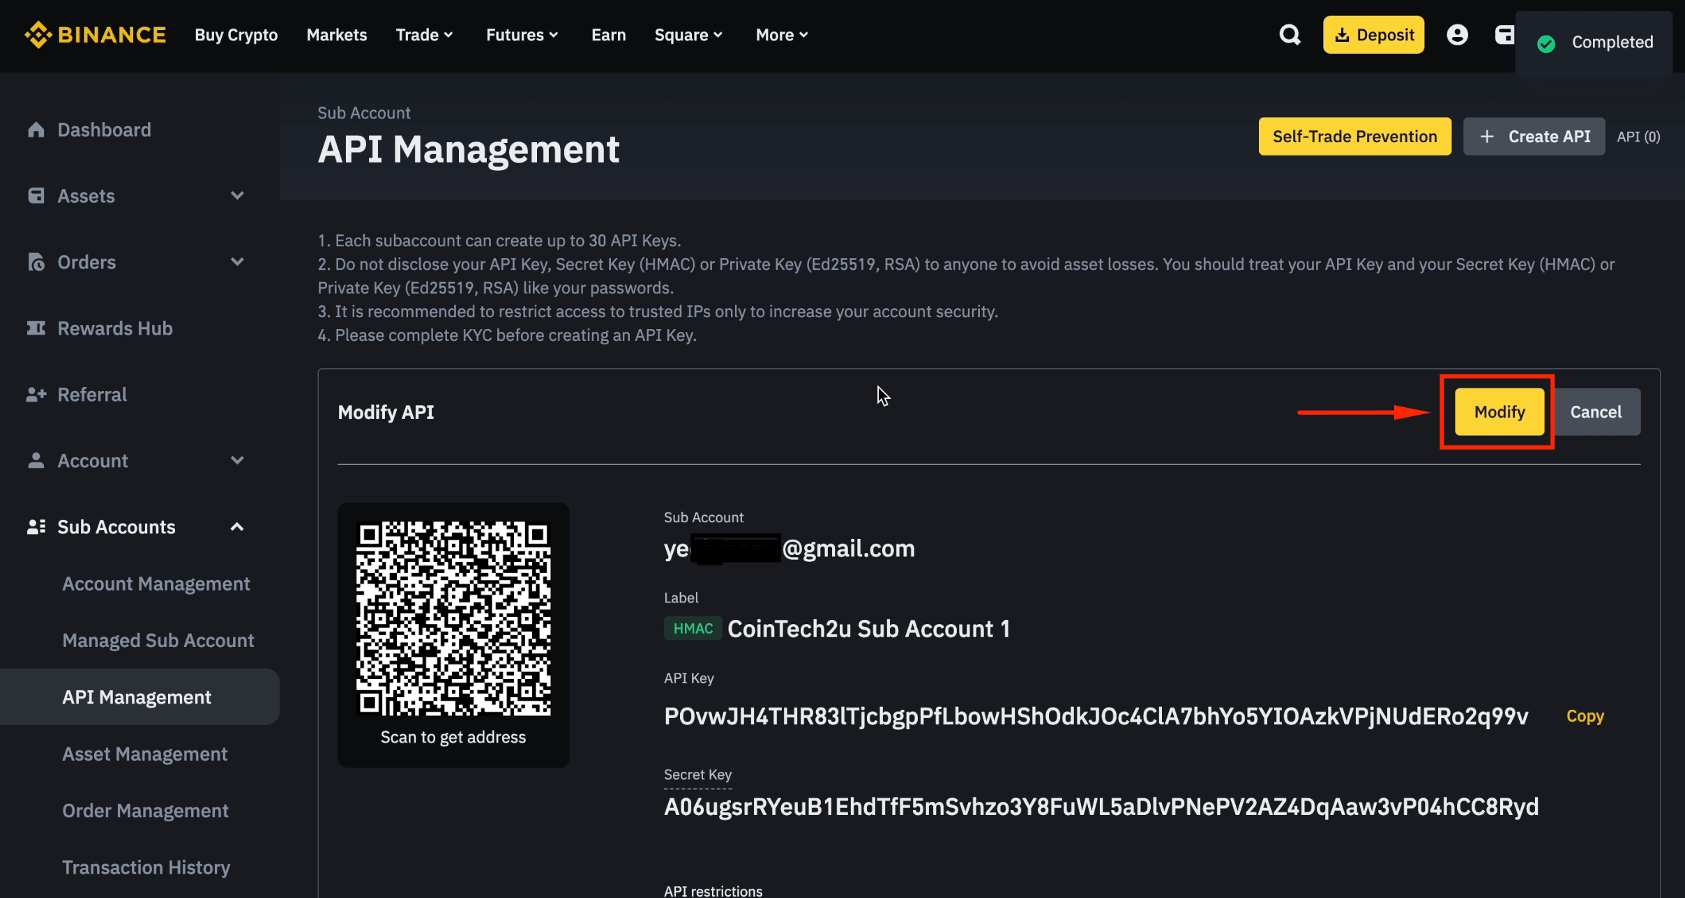Click the Rewards Hub ticket icon

coord(36,328)
